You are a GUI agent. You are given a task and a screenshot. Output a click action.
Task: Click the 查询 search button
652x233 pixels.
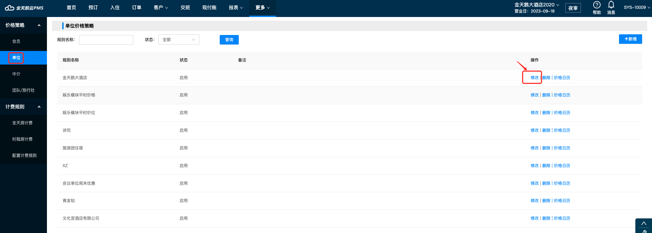229,40
